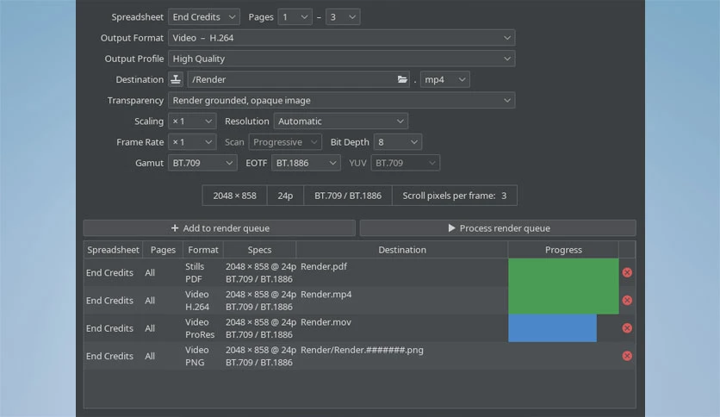Click Add to render queue button

(x=220, y=228)
